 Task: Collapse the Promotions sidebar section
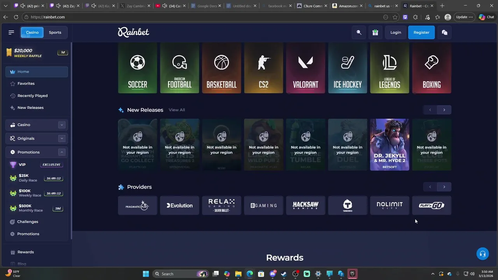pyautogui.click(x=61, y=152)
